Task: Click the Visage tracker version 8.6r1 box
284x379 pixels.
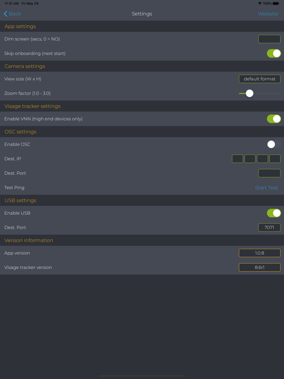Action: coord(260,267)
